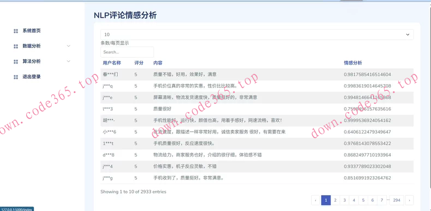Click sentiment value 0.8682497710193964
The image size is (431, 211).
(x=367, y=155)
